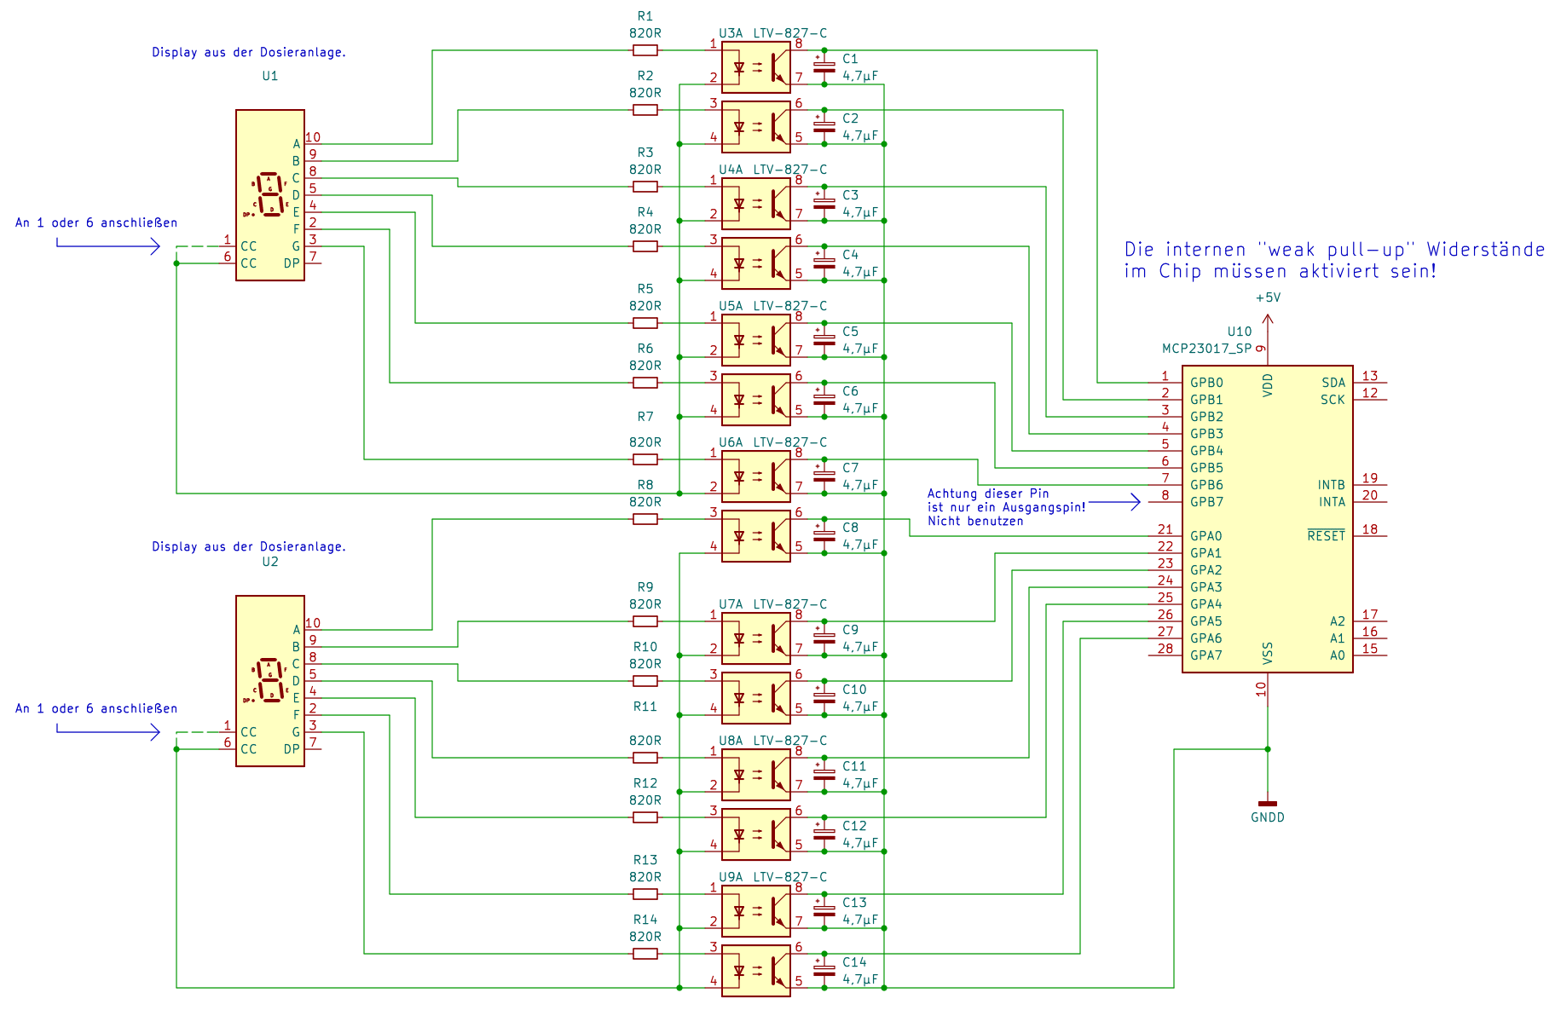Viewport: 1561px width, 1010px height.
Task: Select the R9 resistor symbol
Action: [x=645, y=621]
